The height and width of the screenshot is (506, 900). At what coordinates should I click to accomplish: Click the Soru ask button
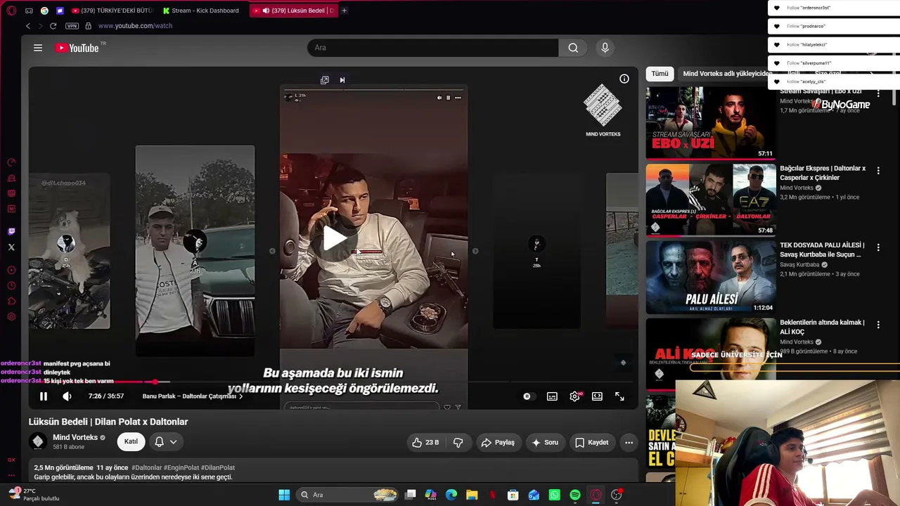point(545,443)
